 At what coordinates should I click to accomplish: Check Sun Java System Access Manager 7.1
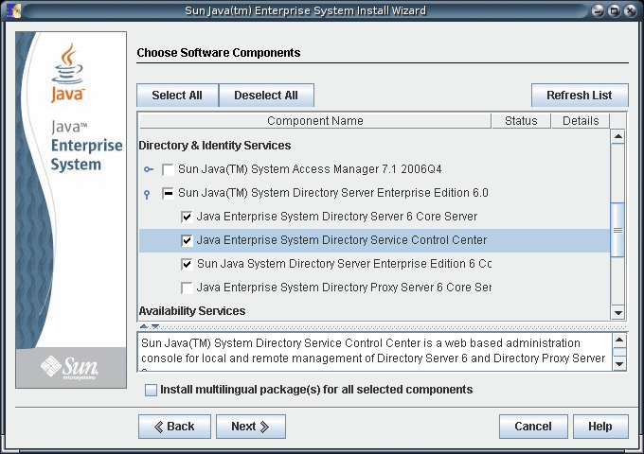pos(168,169)
